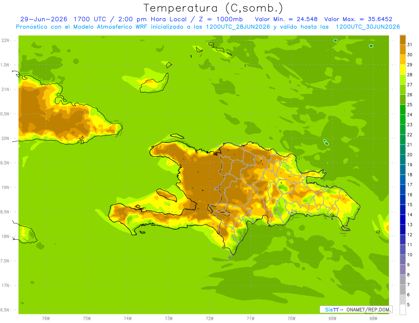Viewport: 419px width, 323px height.
Task: Click the "20" colorbar label
Action: 410,155
